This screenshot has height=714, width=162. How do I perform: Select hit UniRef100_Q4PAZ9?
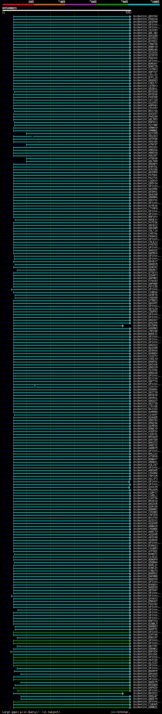coord(145,688)
